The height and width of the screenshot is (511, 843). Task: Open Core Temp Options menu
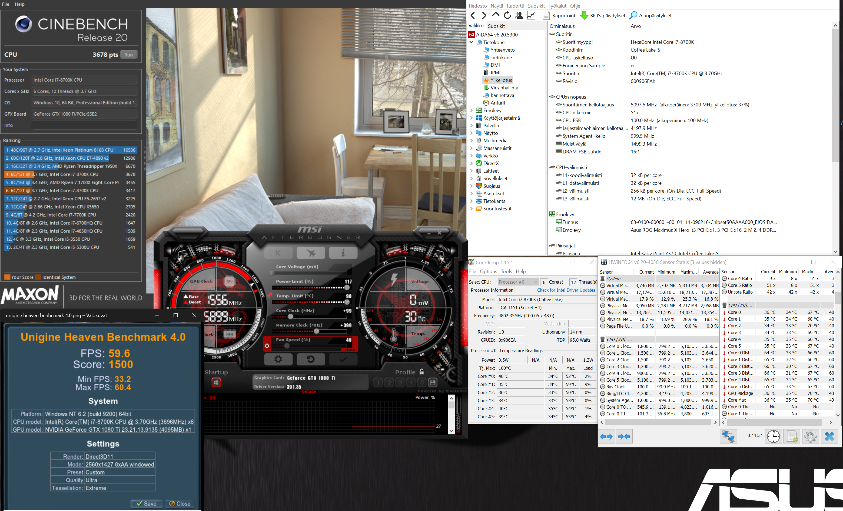tap(488, 271)
